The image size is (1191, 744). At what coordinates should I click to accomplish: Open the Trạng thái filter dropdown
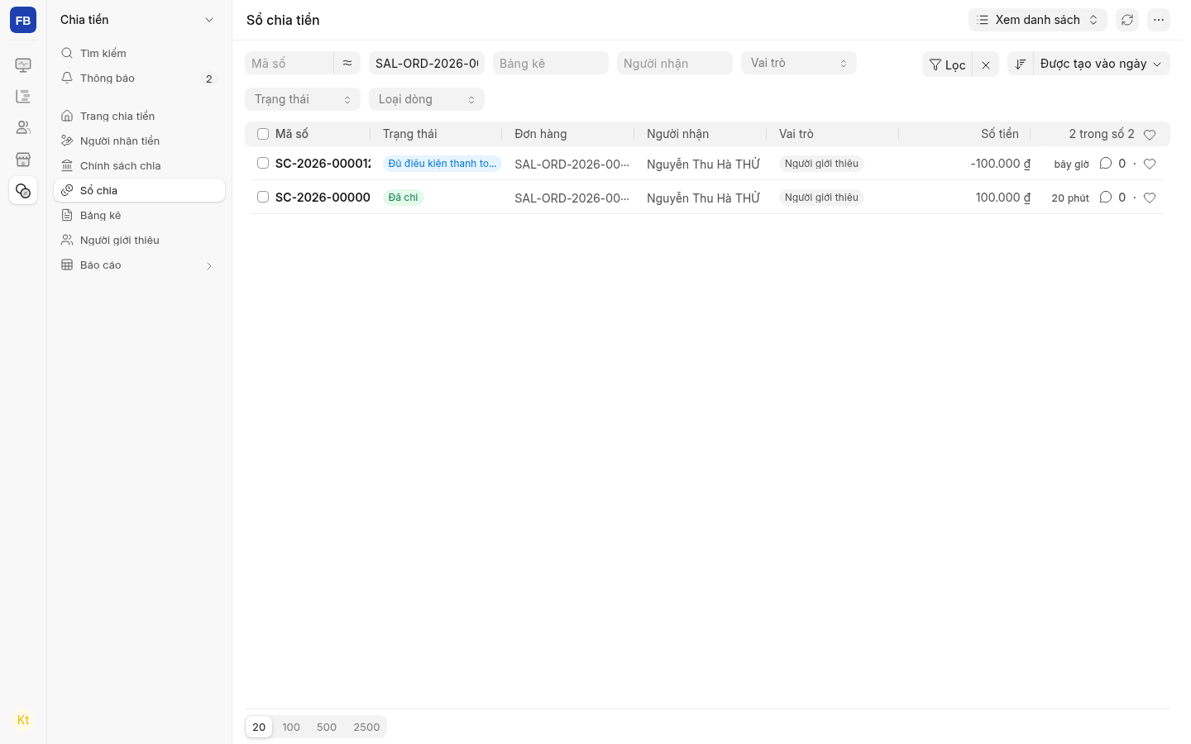[303, 99]
